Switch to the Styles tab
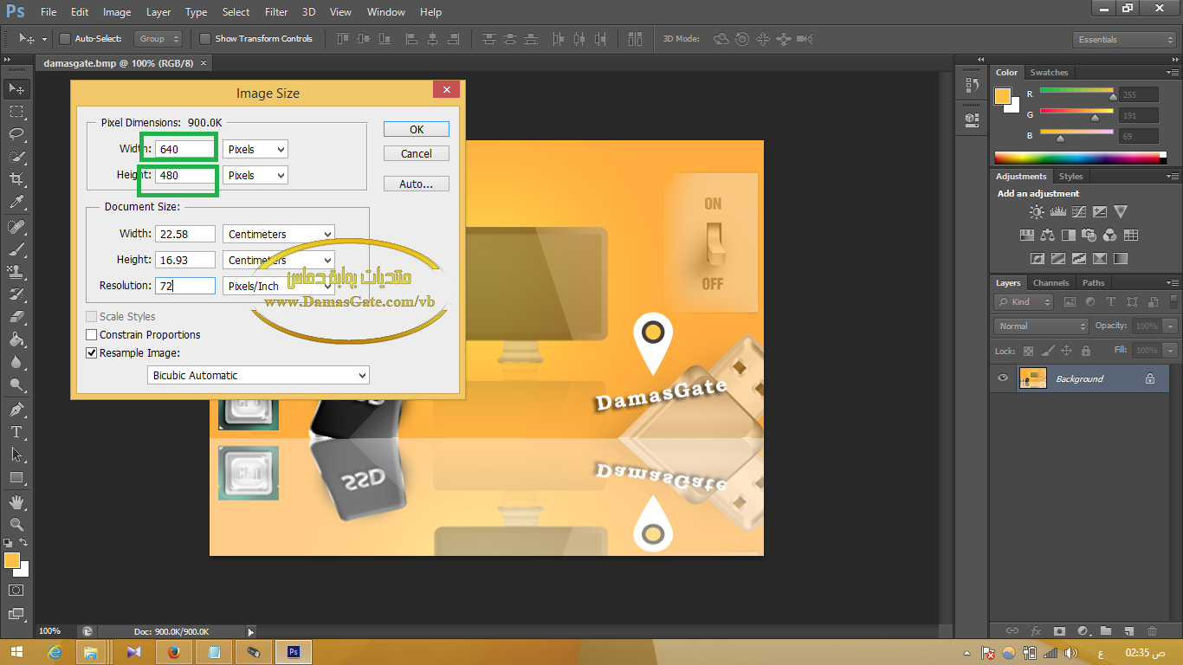 point(1070,177)
